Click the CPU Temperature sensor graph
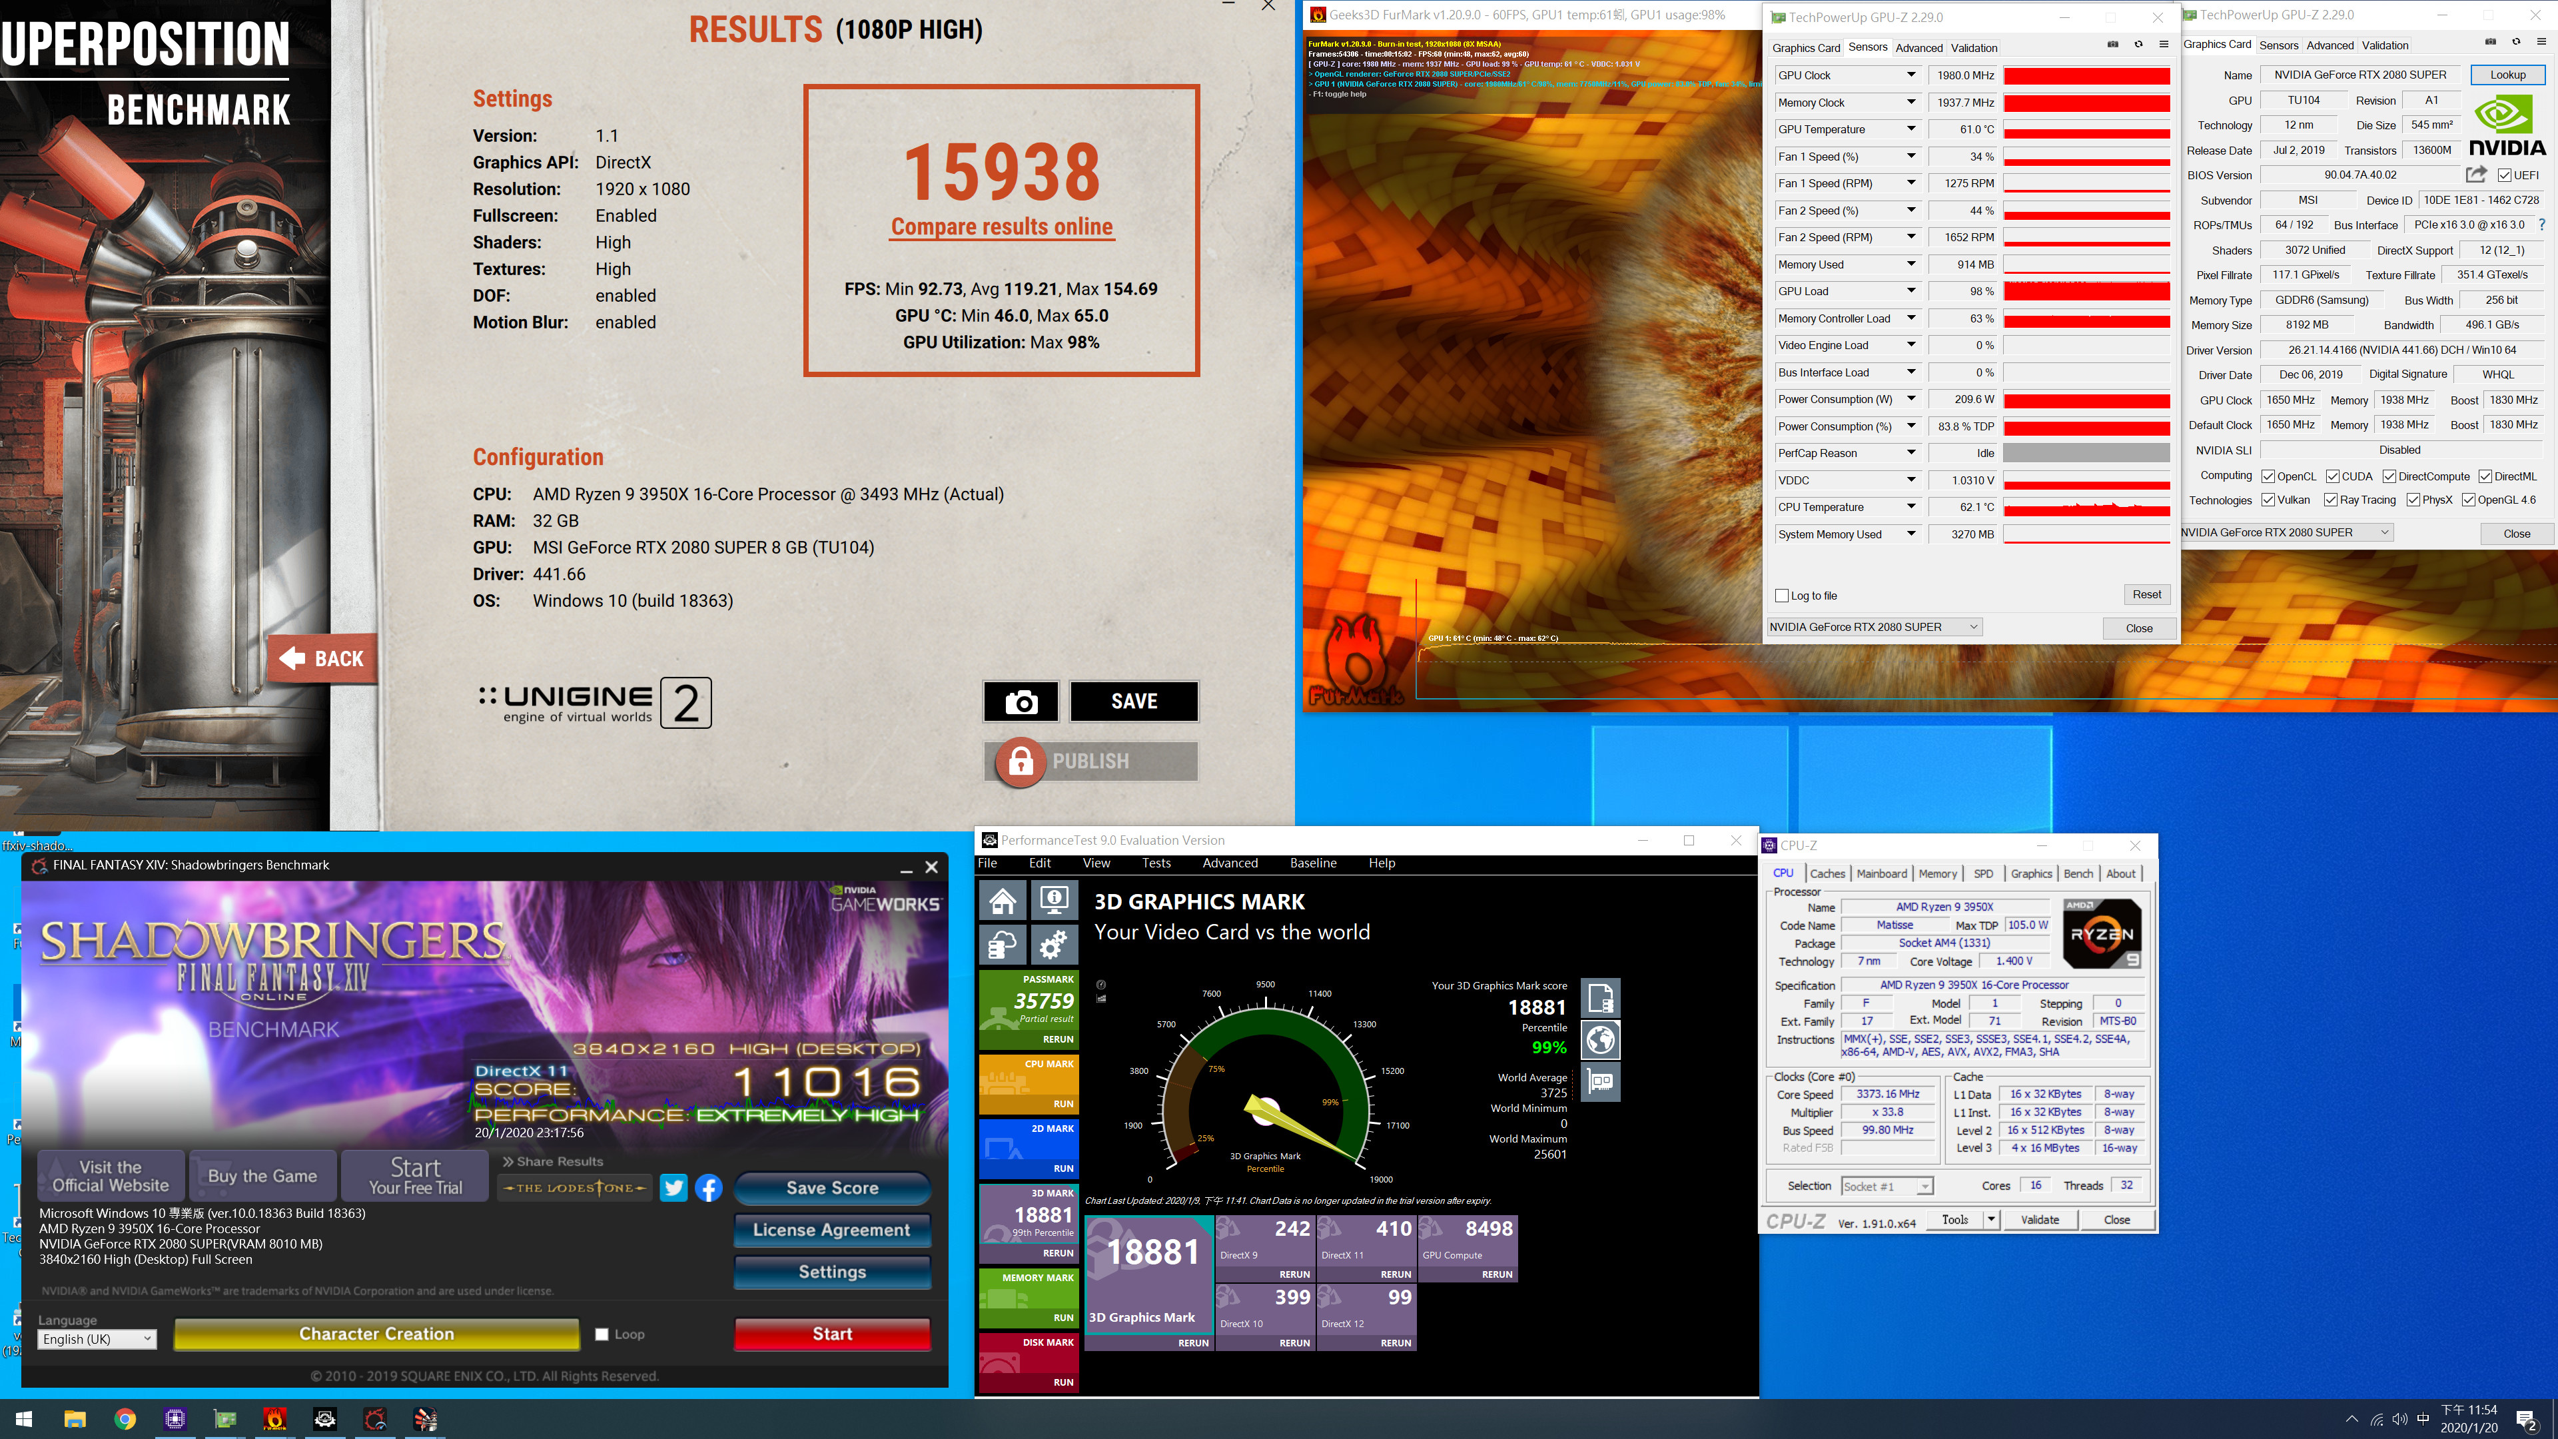2558x1439 pixels. 2086,506
